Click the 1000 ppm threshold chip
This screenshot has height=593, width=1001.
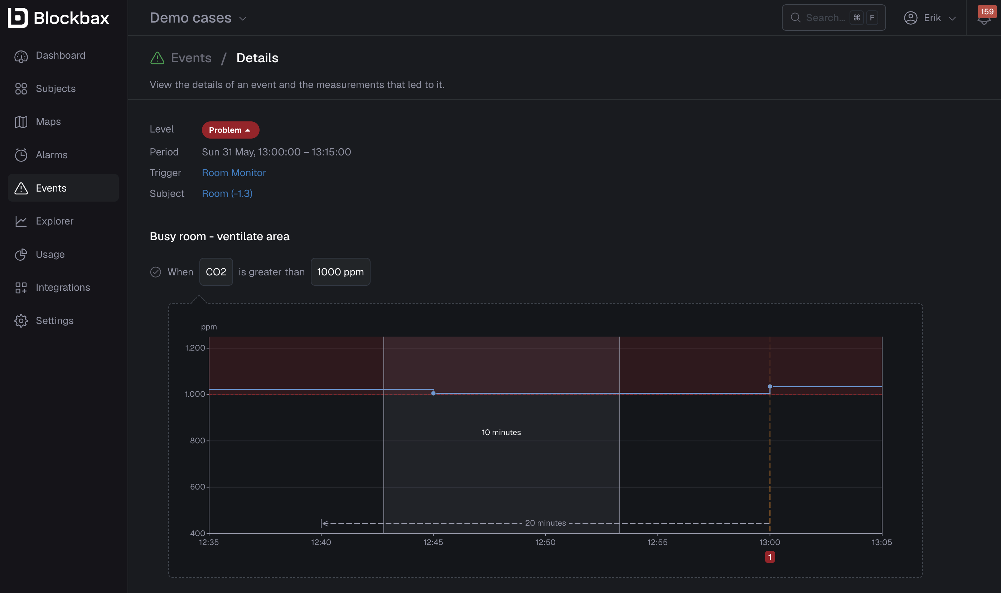(x=341, y=272)
